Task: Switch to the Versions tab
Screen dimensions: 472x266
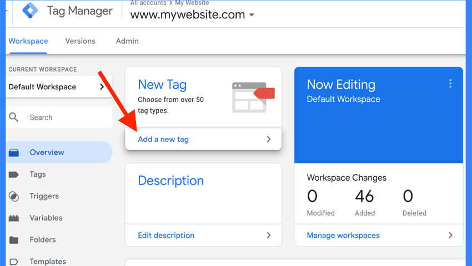Action: [80, 41]
